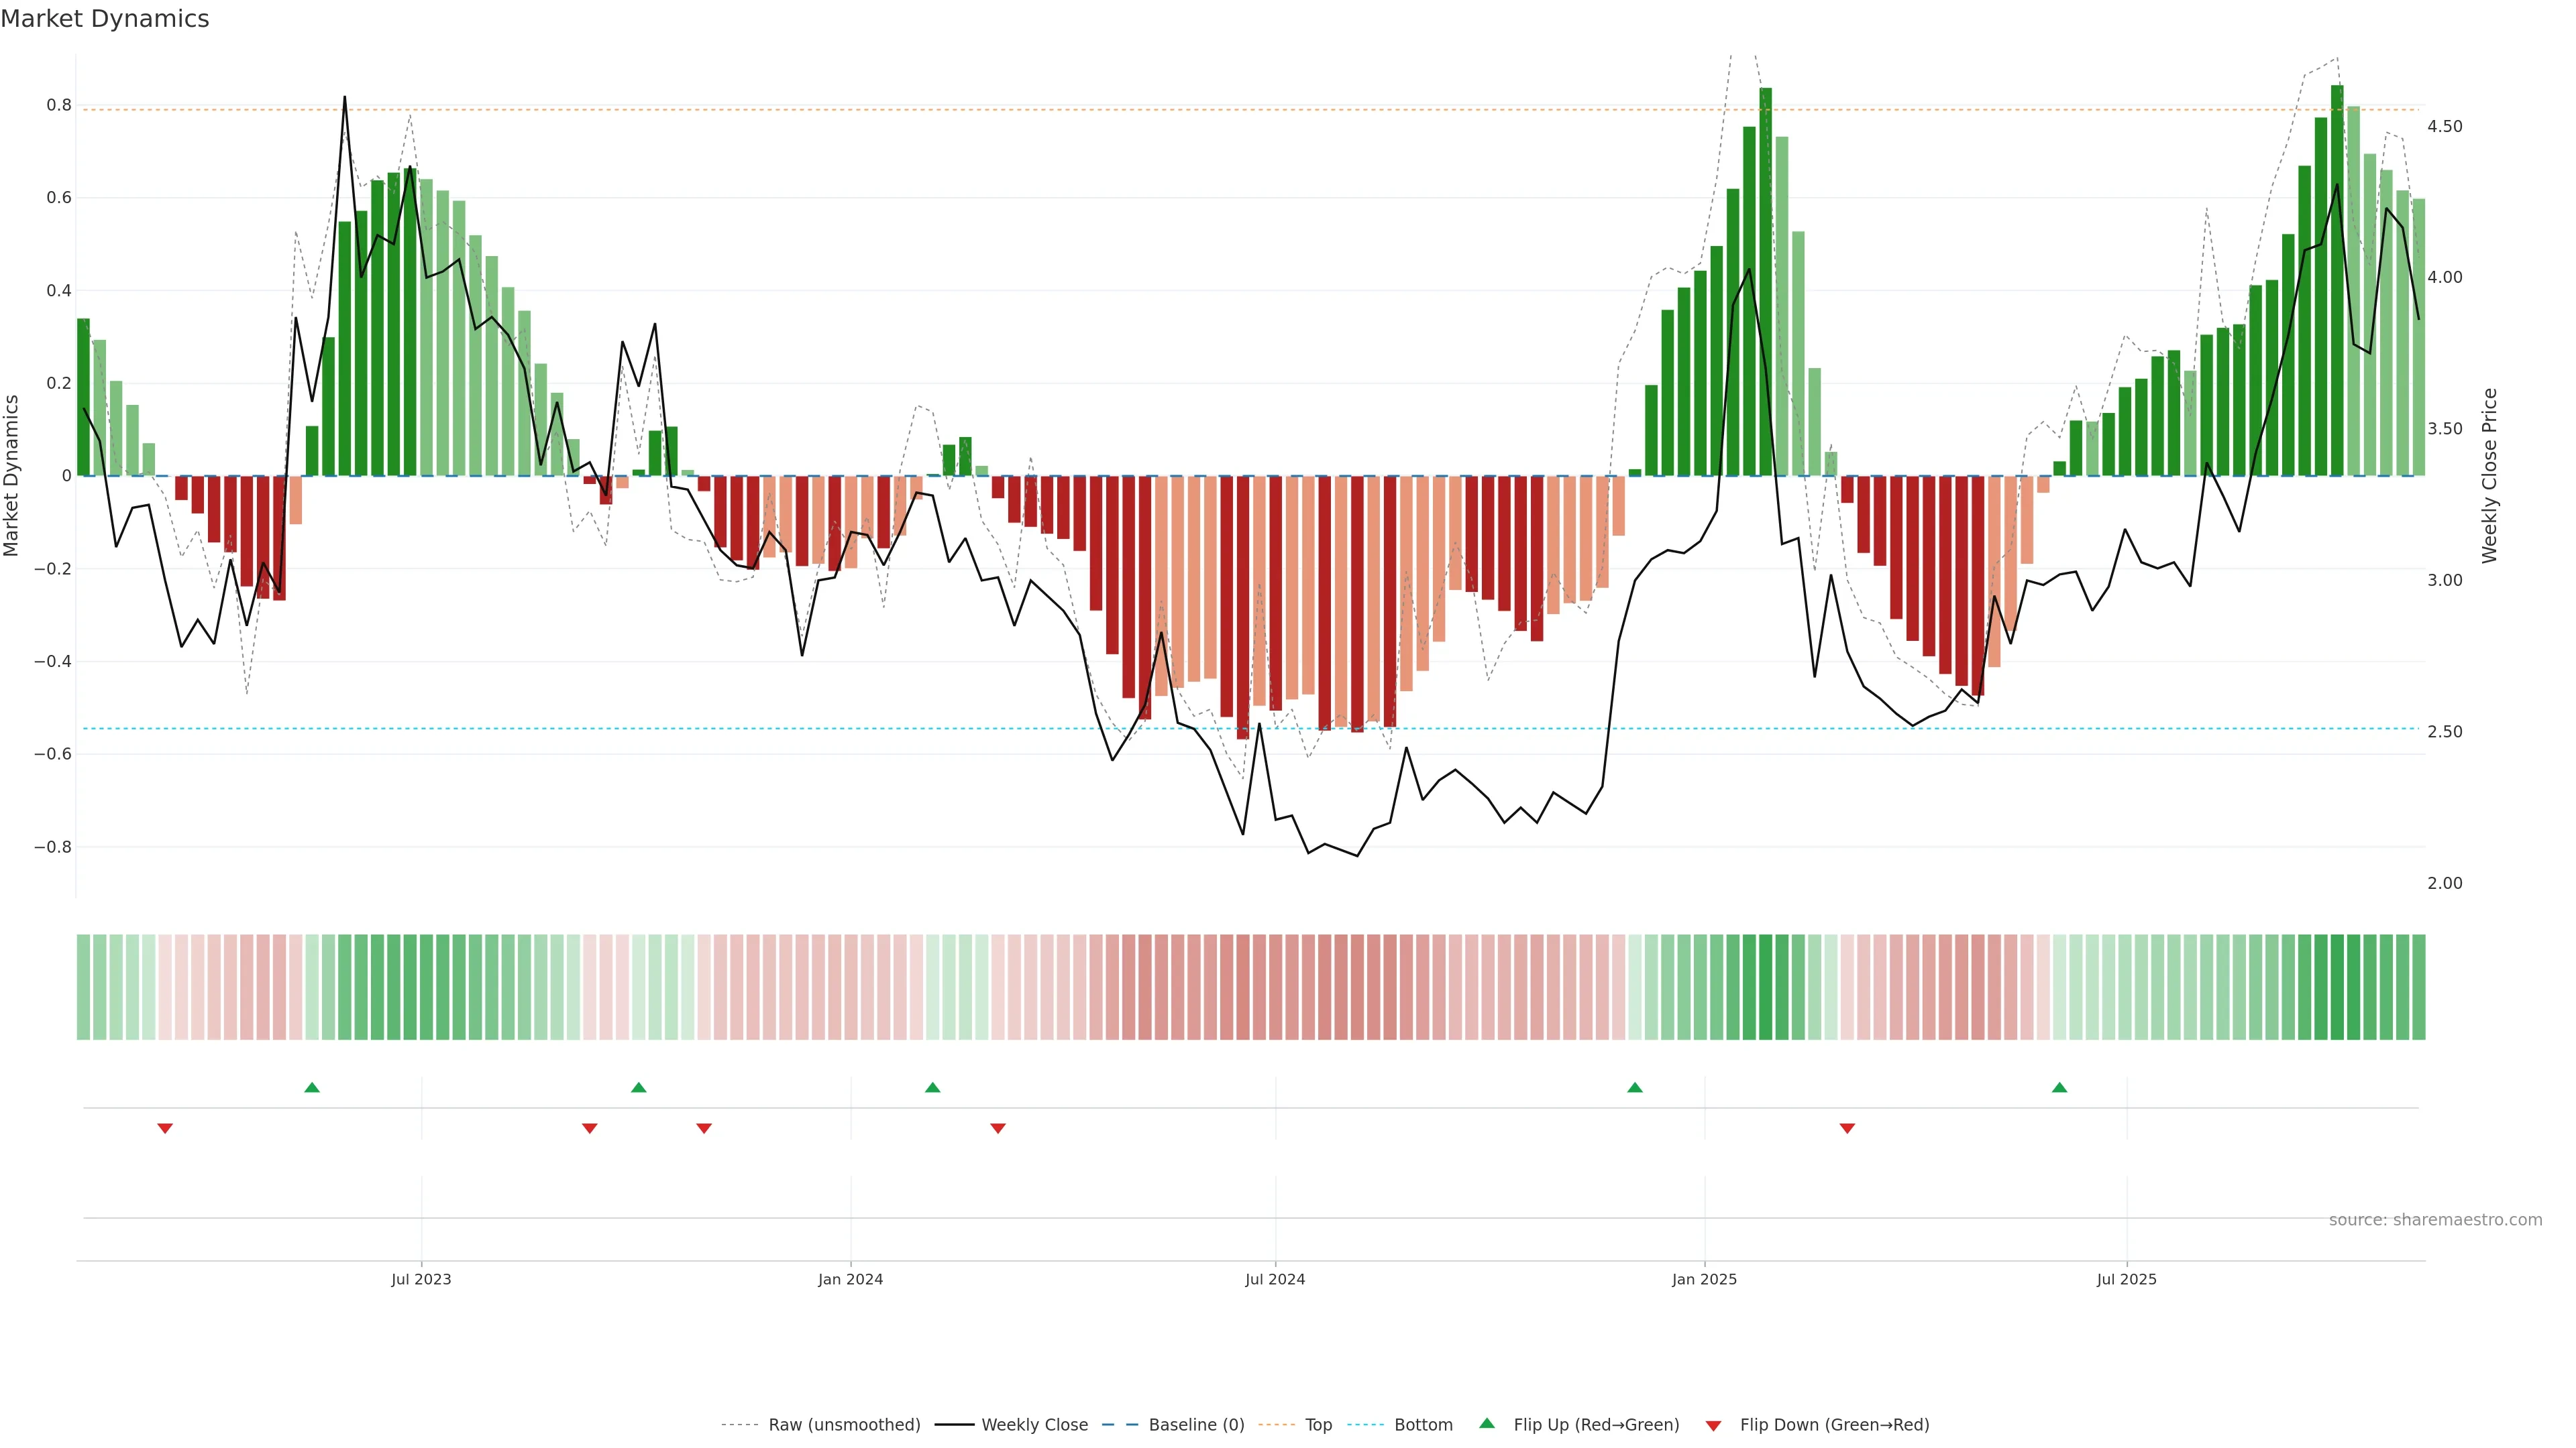The width and height of the screenshot is (2576, 1448).
Task: Hide the Baseline (0) series via legend
Action: 1196,1424
